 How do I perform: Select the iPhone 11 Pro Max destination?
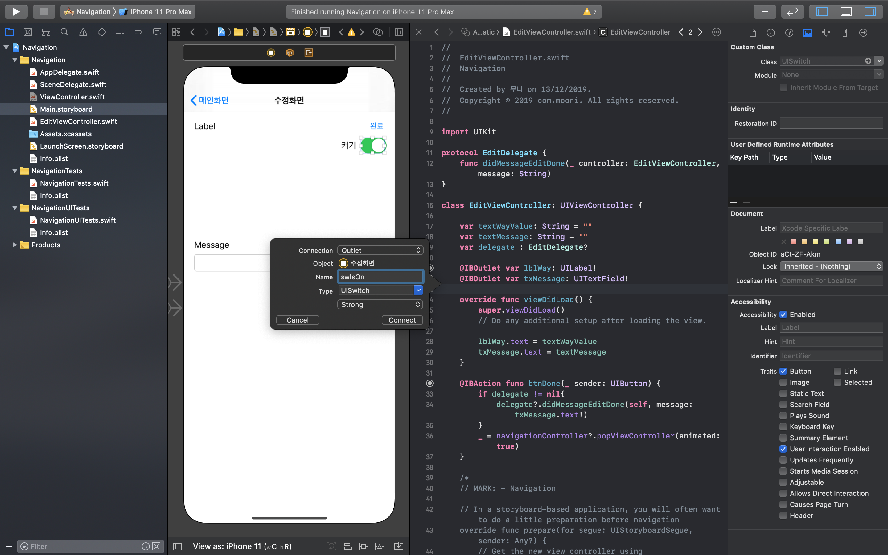[x=160, y=12]
